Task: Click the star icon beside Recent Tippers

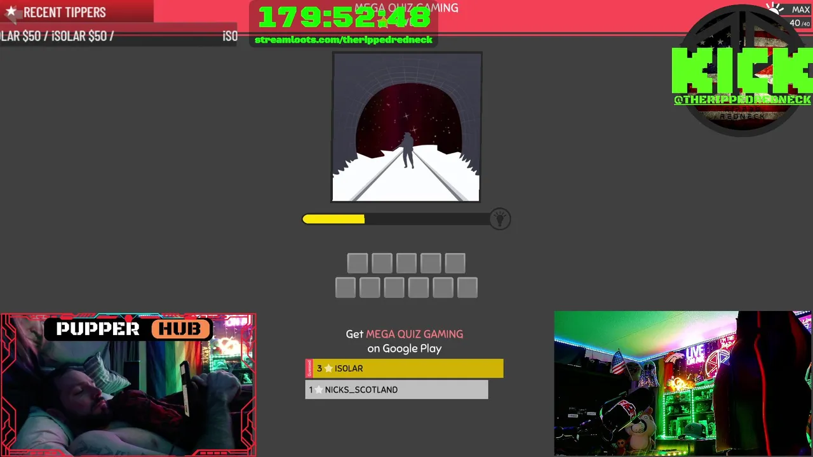Action: pyautogui.click(x=11, y=12)
